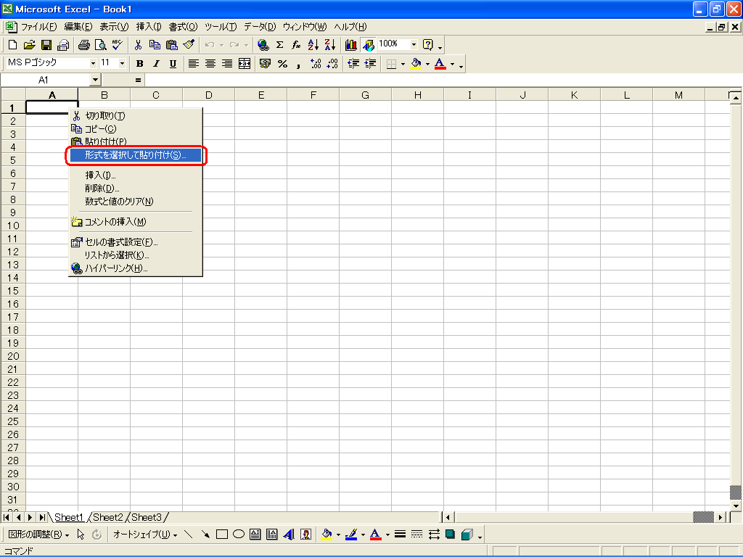Click the Increase Indent icon
The height and width of the screenshot is (557, 743).
[x=370, y=64]
